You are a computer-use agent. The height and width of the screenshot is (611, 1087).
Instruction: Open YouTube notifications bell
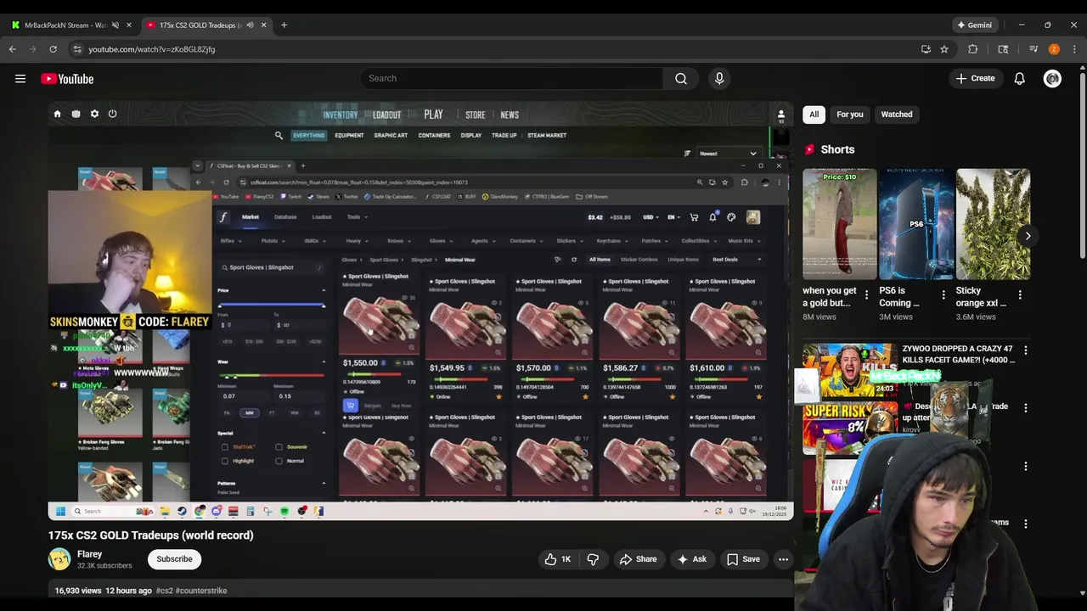click(x=1019, y=79)
